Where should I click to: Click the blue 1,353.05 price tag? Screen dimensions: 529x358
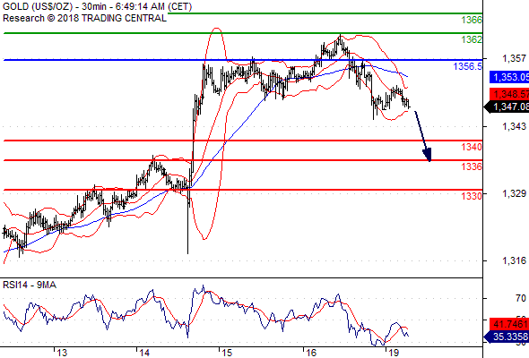[509, 77]
